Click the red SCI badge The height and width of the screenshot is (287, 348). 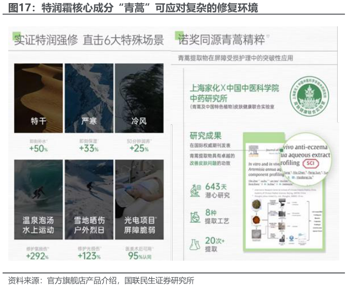pos(310,163)
